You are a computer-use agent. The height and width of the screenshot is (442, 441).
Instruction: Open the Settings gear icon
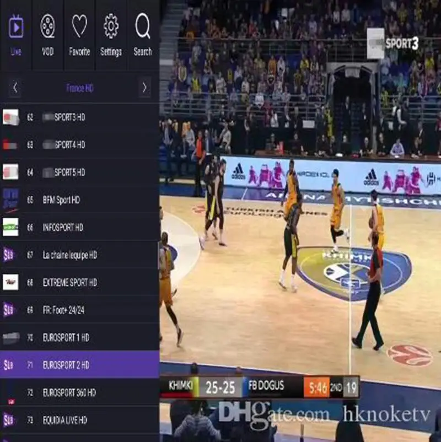click(x=111, y=26)
